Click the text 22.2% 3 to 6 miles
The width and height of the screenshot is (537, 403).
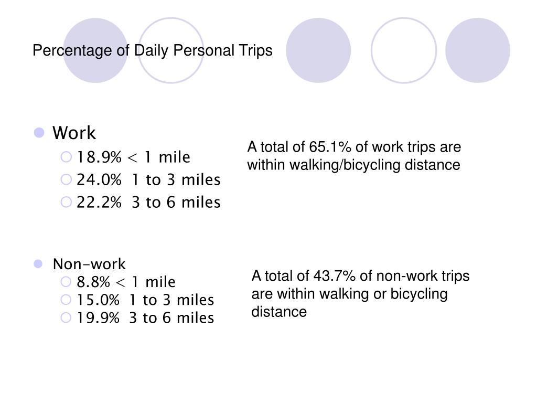pyautogui.click(x=148, y=202)
